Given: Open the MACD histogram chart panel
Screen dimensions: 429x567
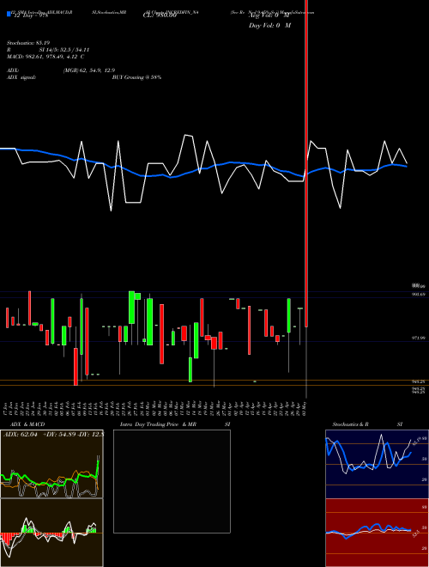Looking at the screenshot, I should [51, 533].
